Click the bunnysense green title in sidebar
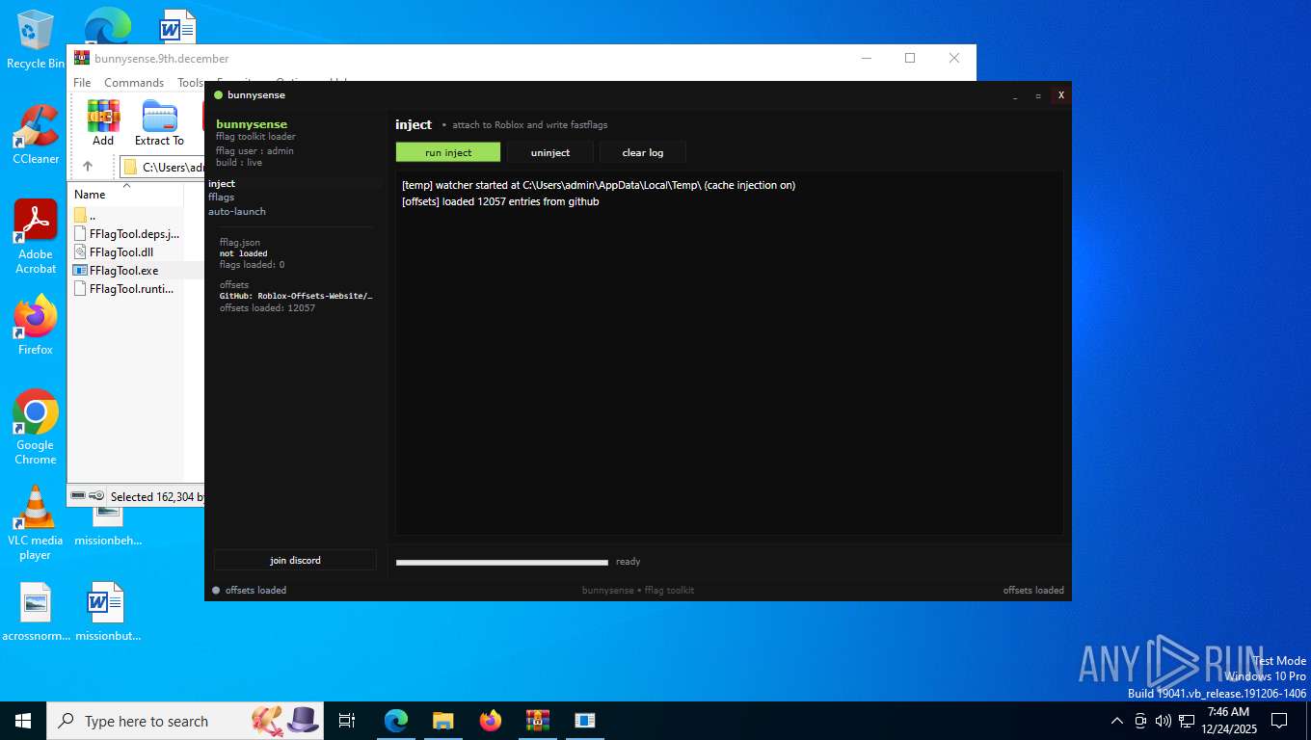The image size is (1311, 740). pyautogui.click(x=252, y=124)
